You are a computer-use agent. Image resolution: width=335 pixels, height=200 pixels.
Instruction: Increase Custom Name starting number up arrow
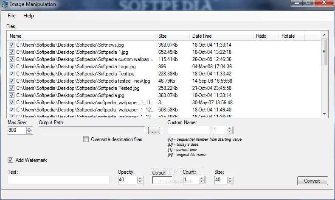[230, 128]
